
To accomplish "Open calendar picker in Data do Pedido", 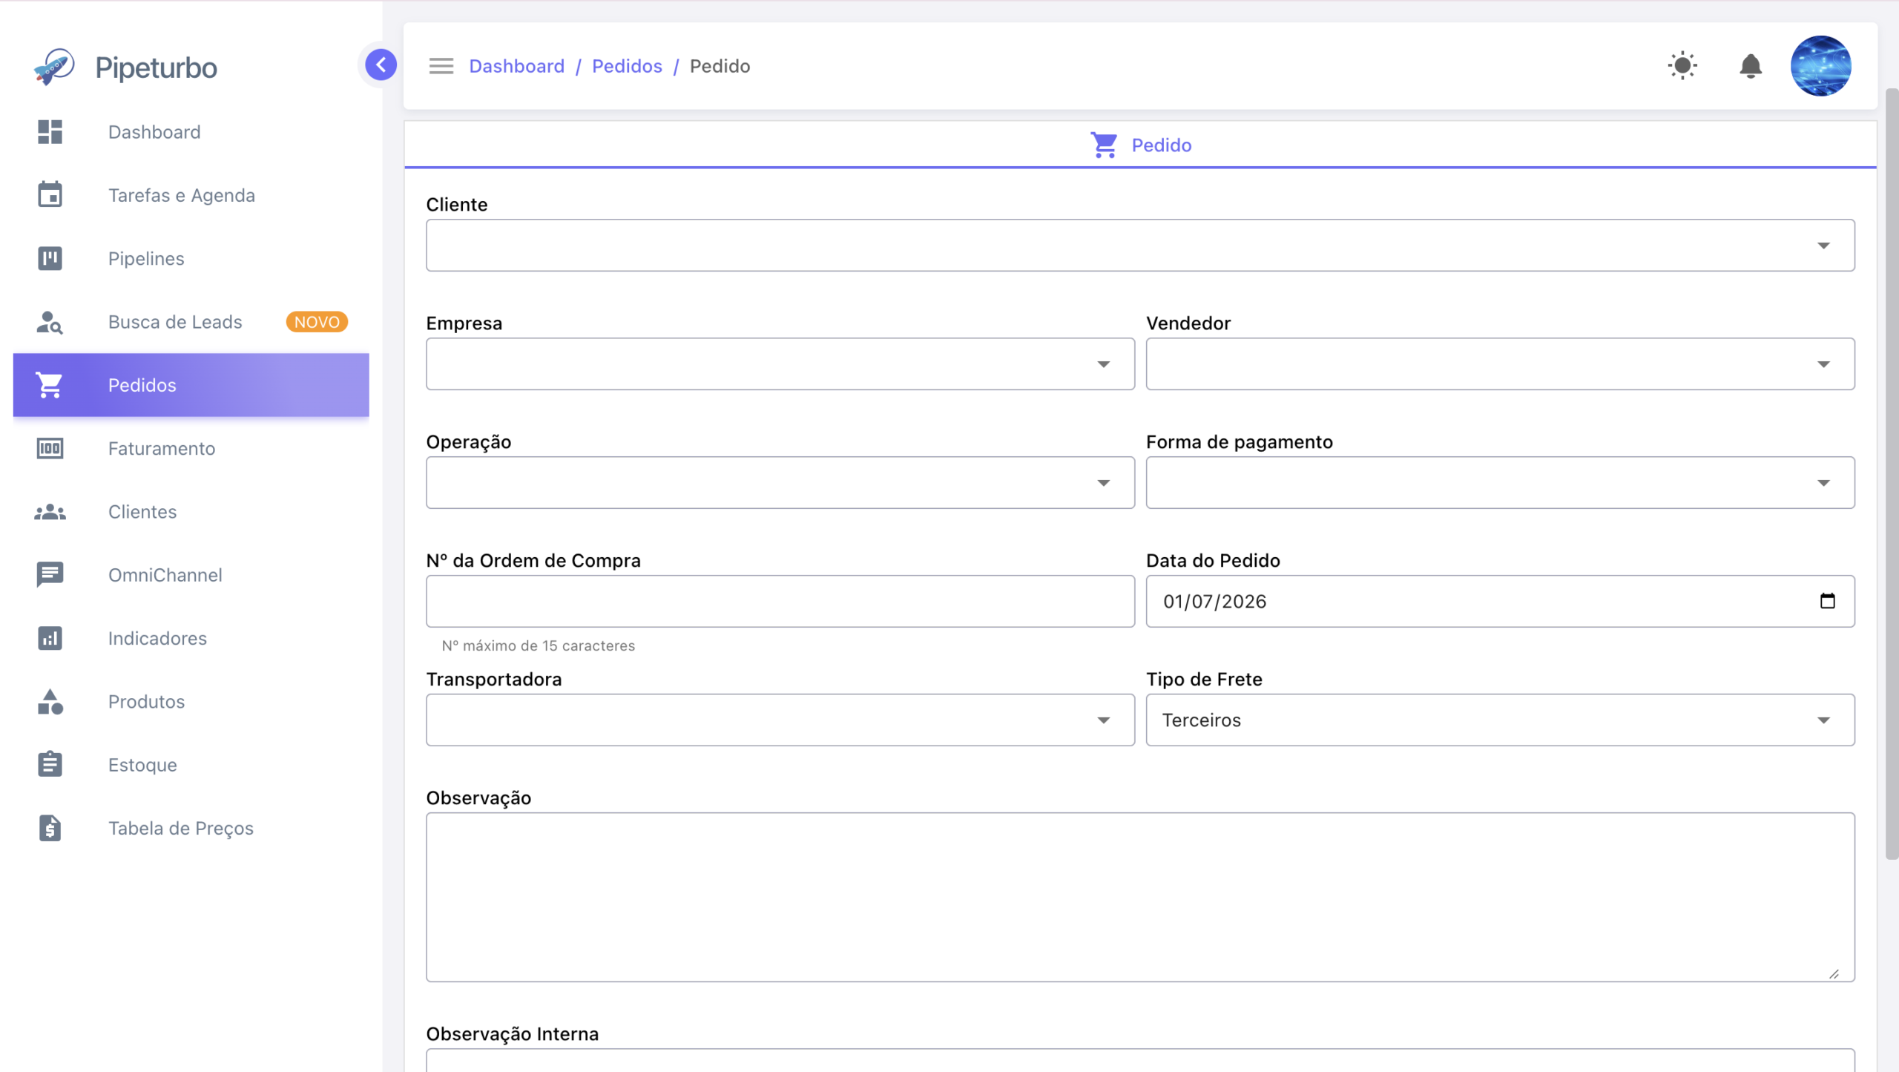I will [x=1827, y=601].
